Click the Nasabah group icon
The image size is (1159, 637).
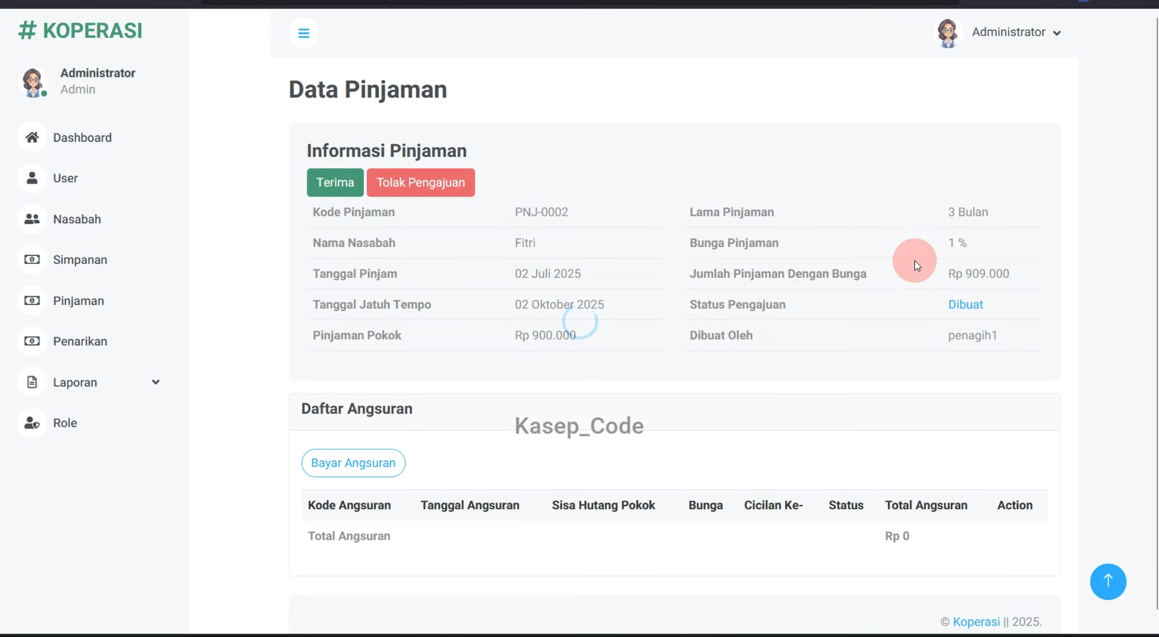pos(32,219)
